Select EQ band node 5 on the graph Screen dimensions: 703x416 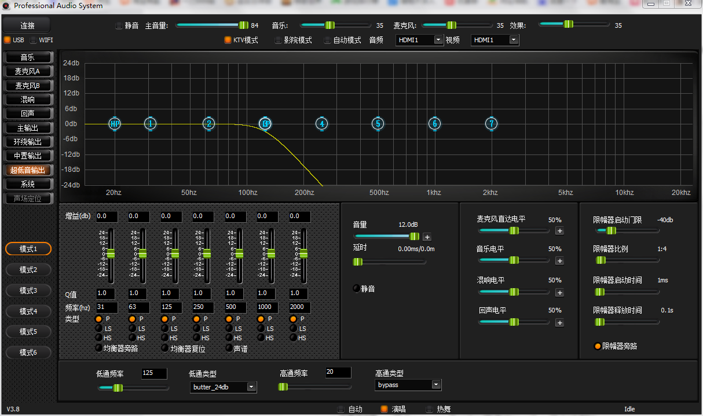378,123
